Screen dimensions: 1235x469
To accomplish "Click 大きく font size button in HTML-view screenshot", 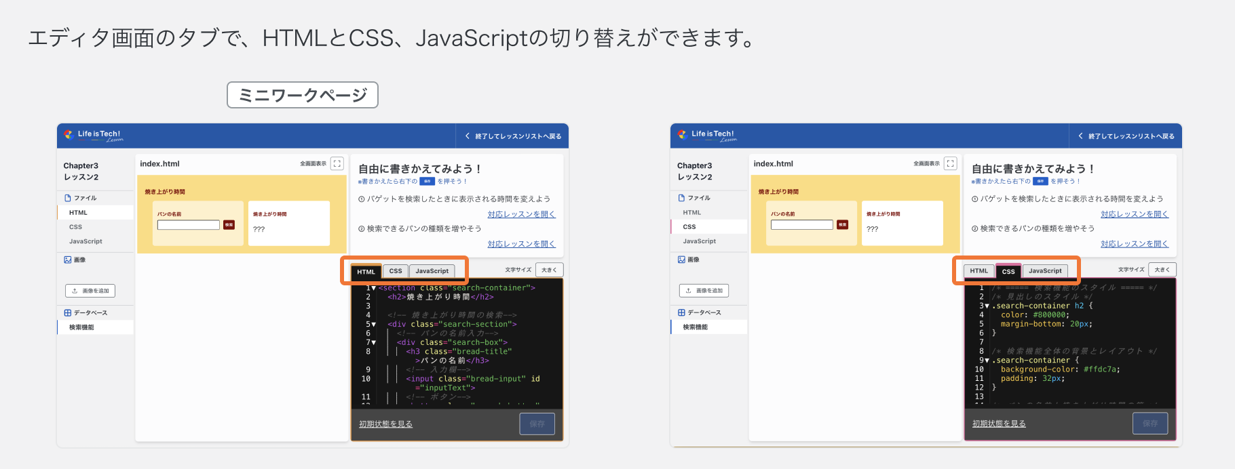I will click(x=549, y=270).
